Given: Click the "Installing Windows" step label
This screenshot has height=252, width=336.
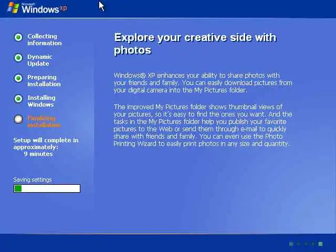Looking at the screenshot, I should 41,101.
